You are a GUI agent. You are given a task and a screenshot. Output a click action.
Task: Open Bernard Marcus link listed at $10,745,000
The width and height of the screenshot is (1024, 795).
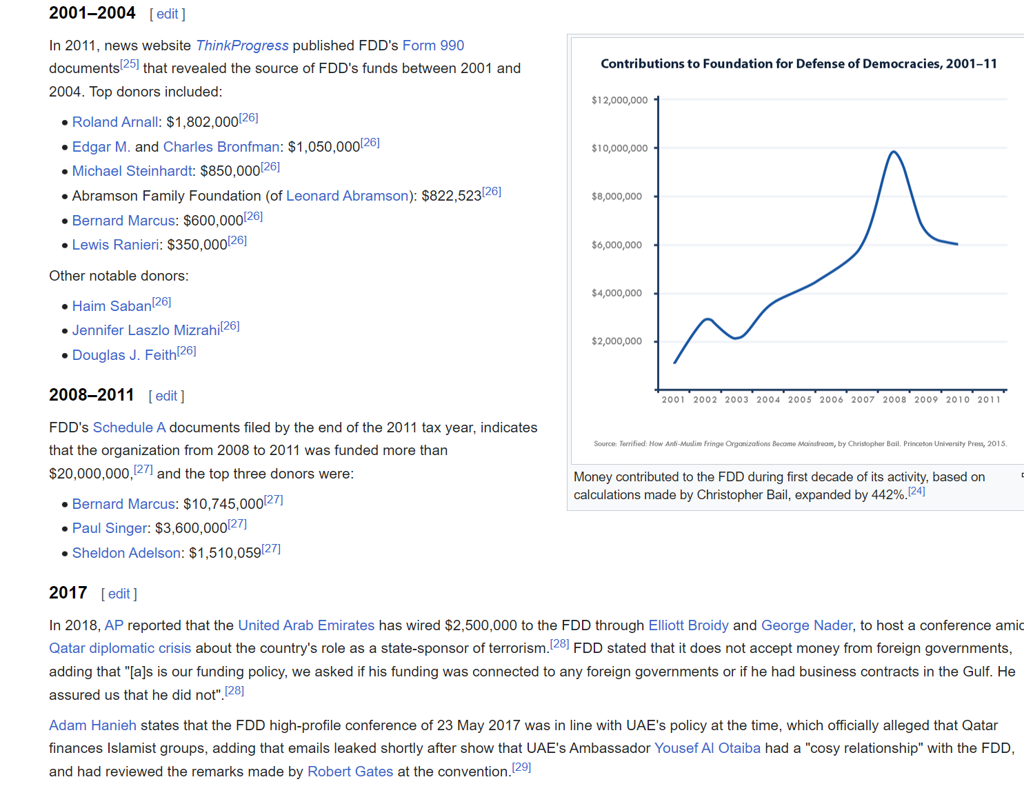123,504
